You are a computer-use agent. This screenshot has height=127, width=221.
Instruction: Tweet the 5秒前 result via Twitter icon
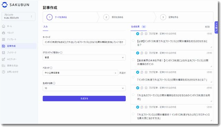pos(137,107)
